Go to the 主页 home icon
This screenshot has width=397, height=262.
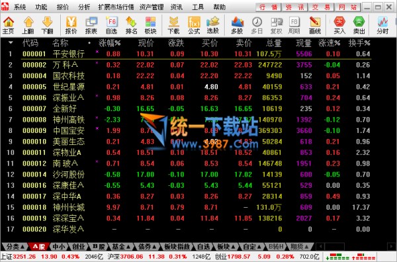[9, 25]
